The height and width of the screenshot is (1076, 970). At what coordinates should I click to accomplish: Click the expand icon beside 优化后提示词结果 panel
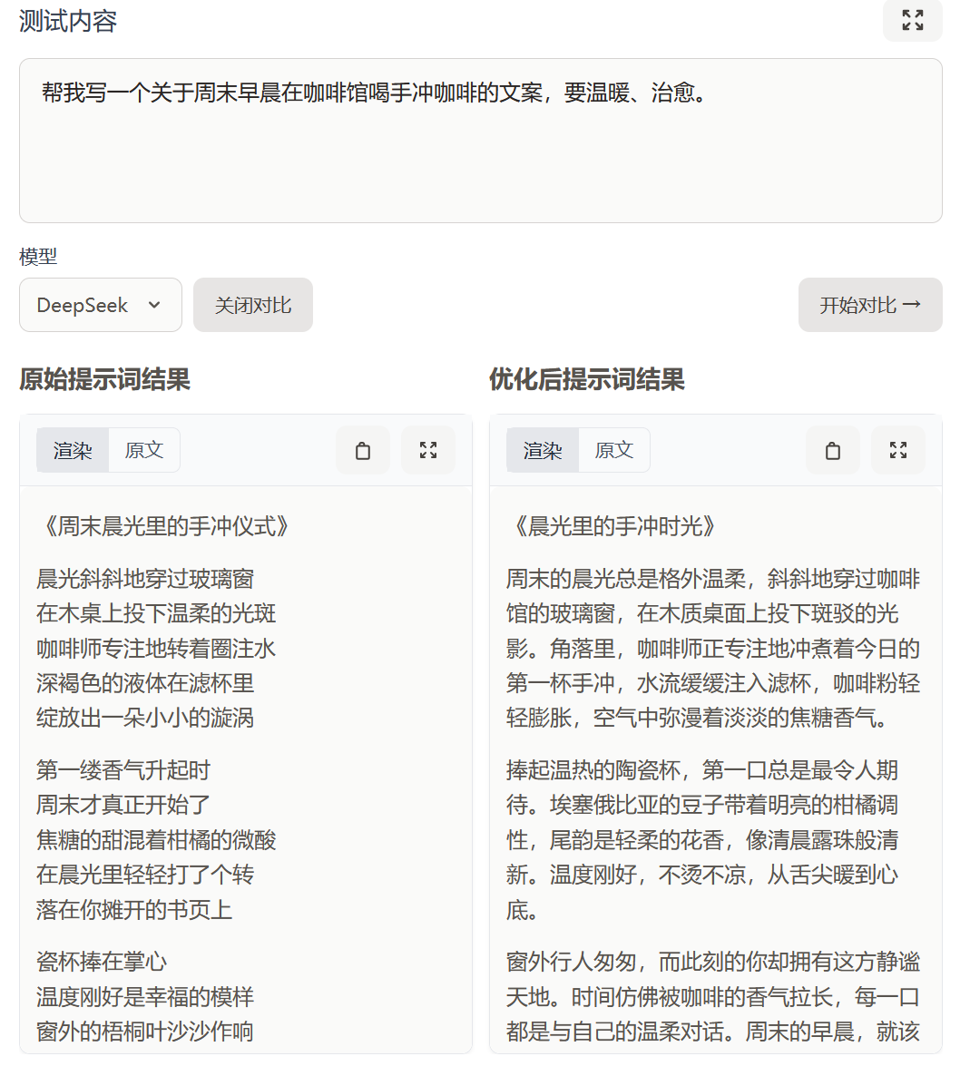(897, 449)
